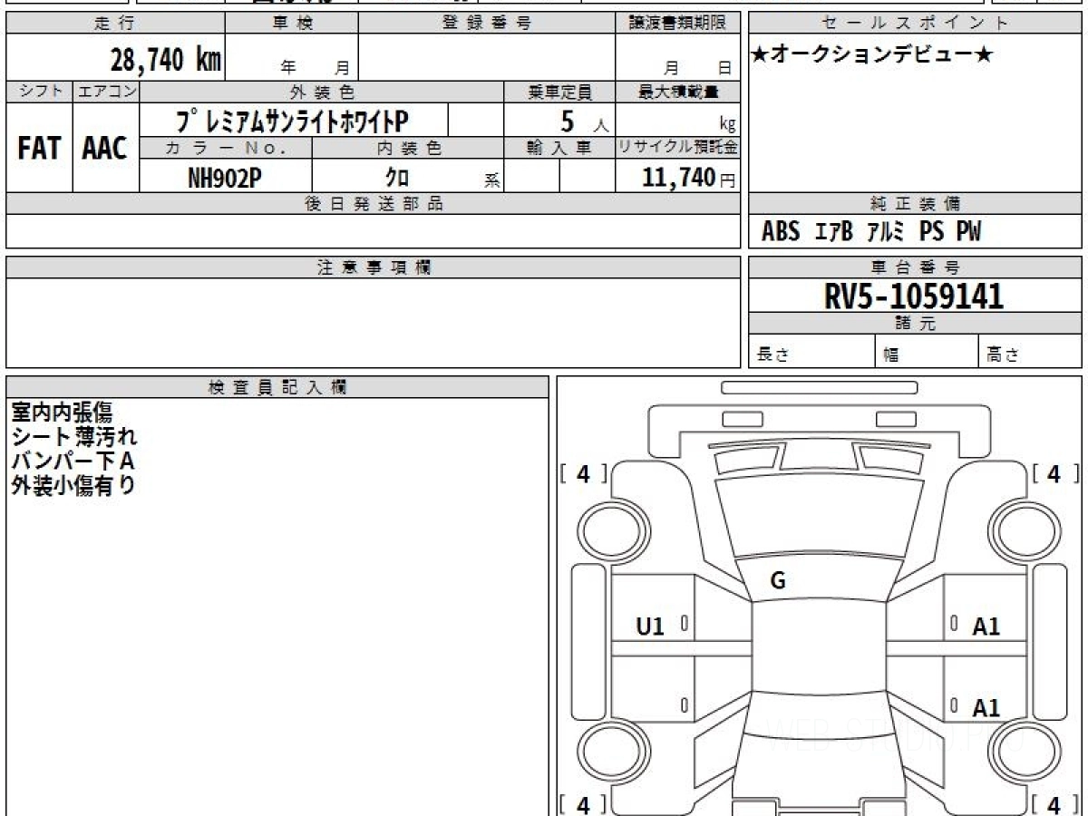Click the 検査員記入欄 header
The width and height of the screenshot is (1088, 816).
[x=277, y=387]
